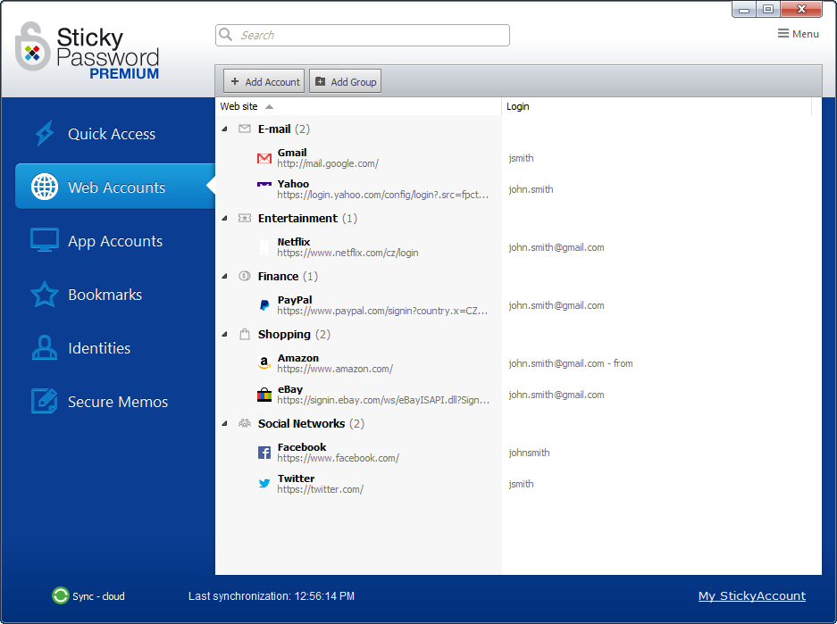Click the Entertainment group label
This screenshot has height=624, width=837.
(297, 218)
